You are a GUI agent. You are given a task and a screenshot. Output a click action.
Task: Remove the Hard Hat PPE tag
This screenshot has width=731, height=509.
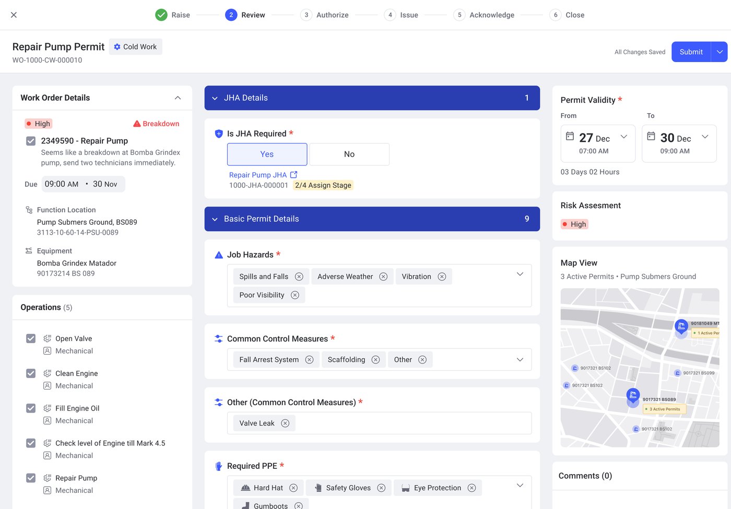293,488
